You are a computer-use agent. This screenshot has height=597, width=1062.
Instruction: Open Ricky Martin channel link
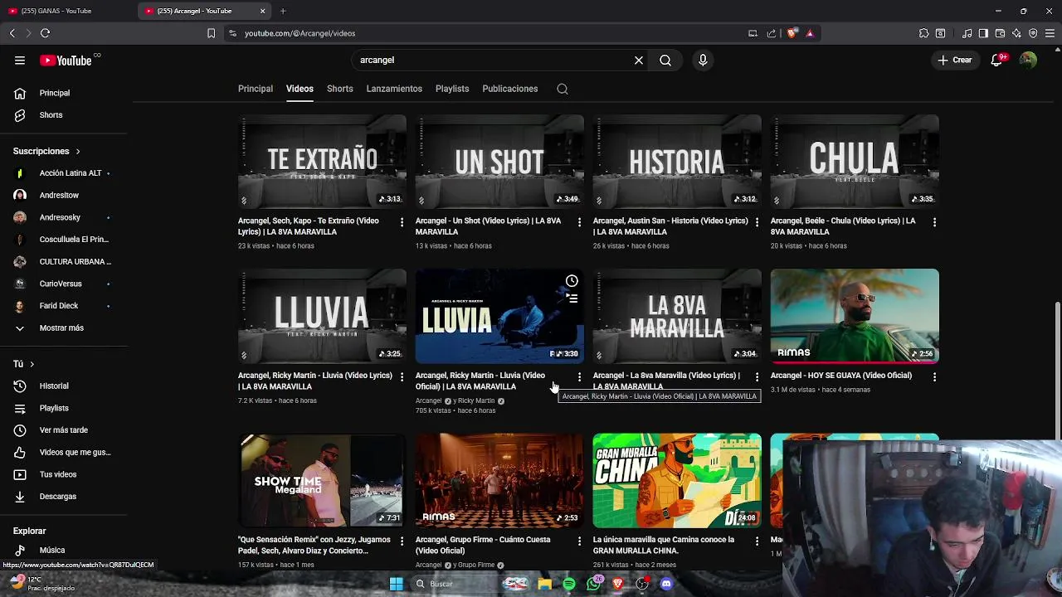click(476, 400)
